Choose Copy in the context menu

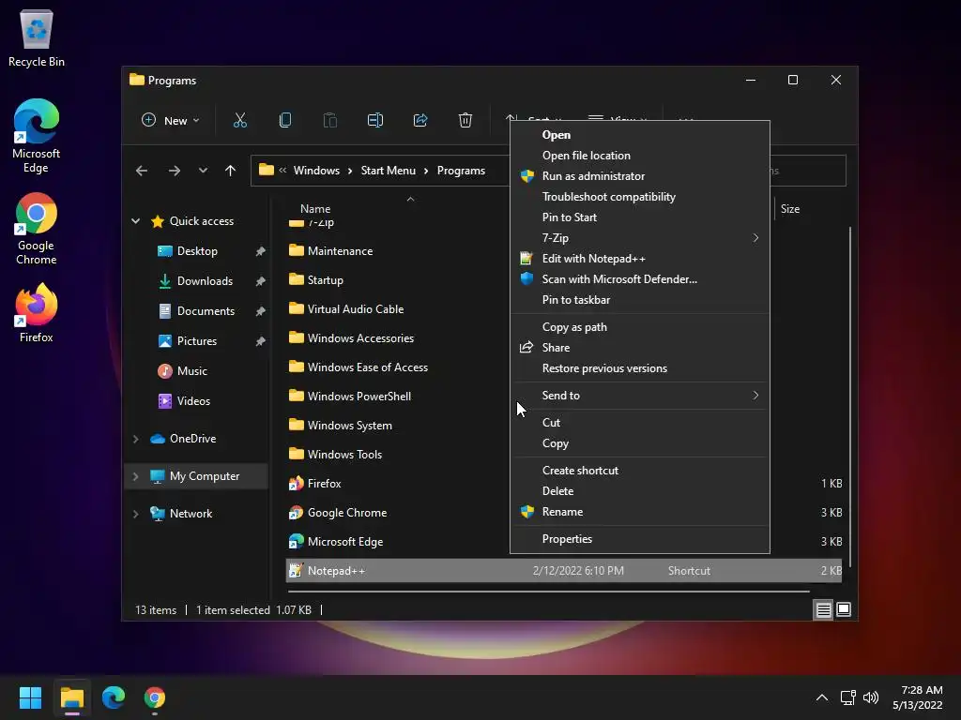click(640, 443)
